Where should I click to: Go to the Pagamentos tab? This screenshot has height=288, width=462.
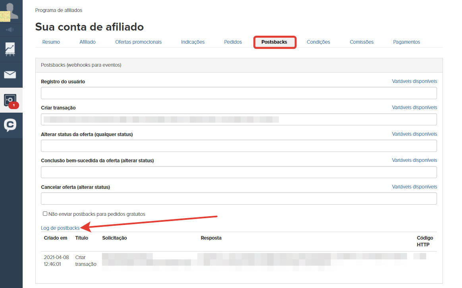pos(406,42)
